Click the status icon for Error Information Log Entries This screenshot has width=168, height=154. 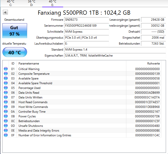pos(6,135)
